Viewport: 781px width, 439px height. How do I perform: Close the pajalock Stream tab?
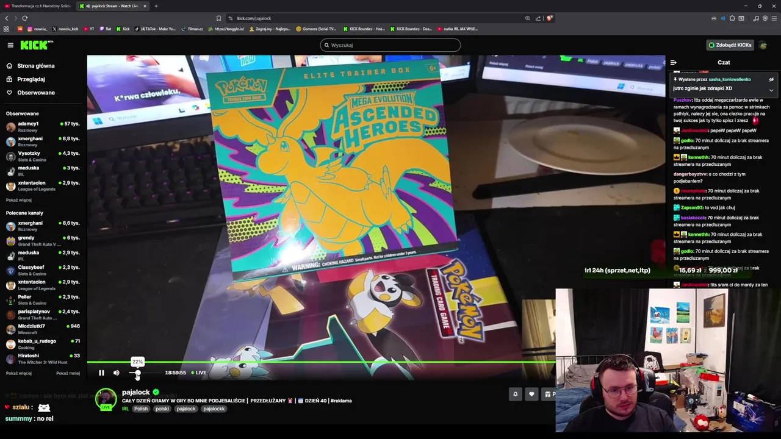click(x=145, y=6)
